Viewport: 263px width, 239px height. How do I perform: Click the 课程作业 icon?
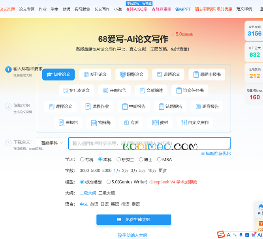tap(88, 106)
